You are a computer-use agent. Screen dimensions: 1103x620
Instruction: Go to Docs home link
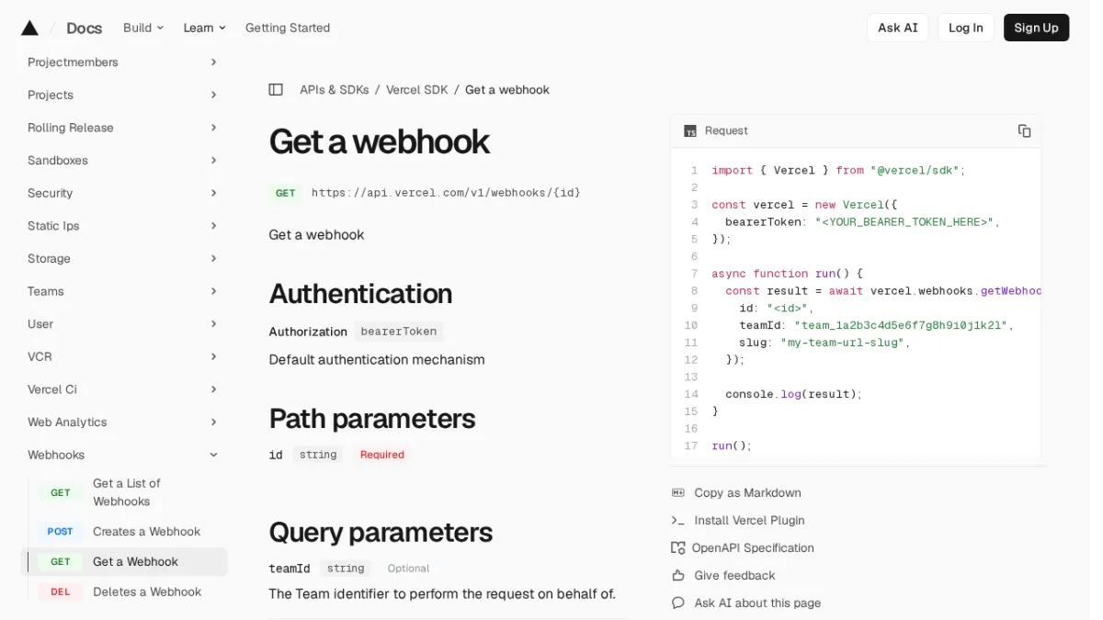[x=84, y=28]
